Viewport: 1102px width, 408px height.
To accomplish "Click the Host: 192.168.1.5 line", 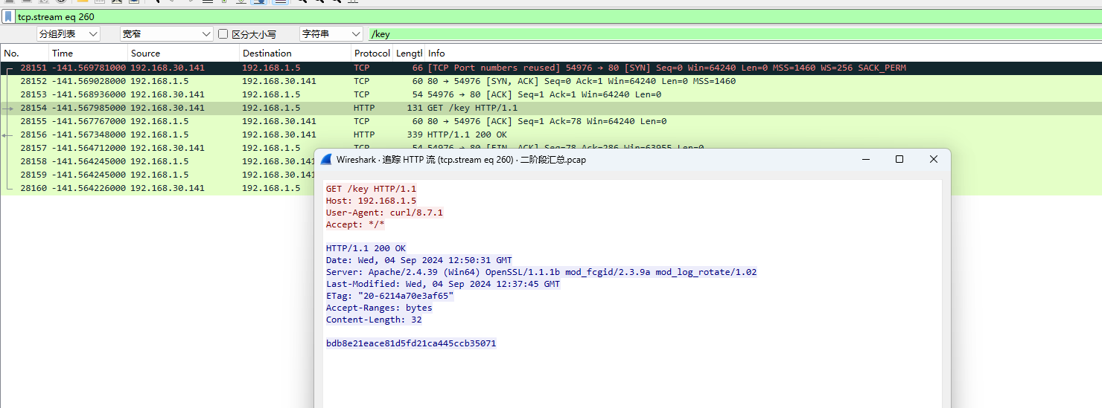I will pos(372,201).
